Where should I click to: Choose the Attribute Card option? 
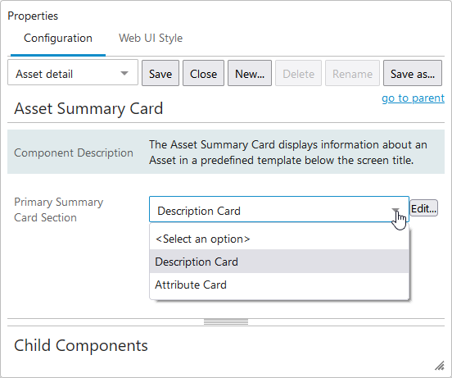click(x=279, y=285)
